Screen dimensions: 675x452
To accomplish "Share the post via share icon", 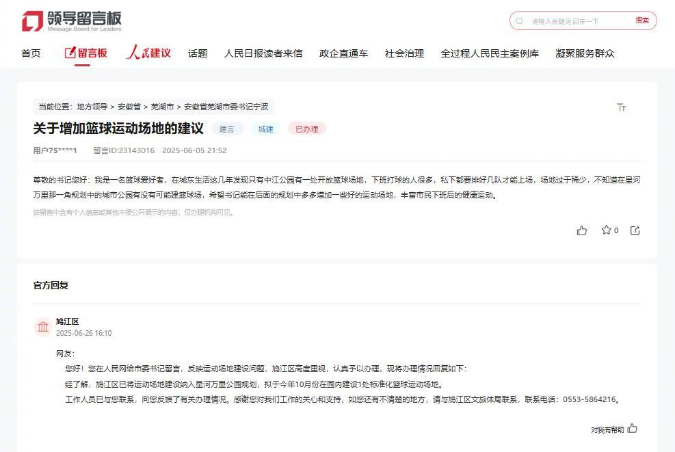I will point(635,230).
